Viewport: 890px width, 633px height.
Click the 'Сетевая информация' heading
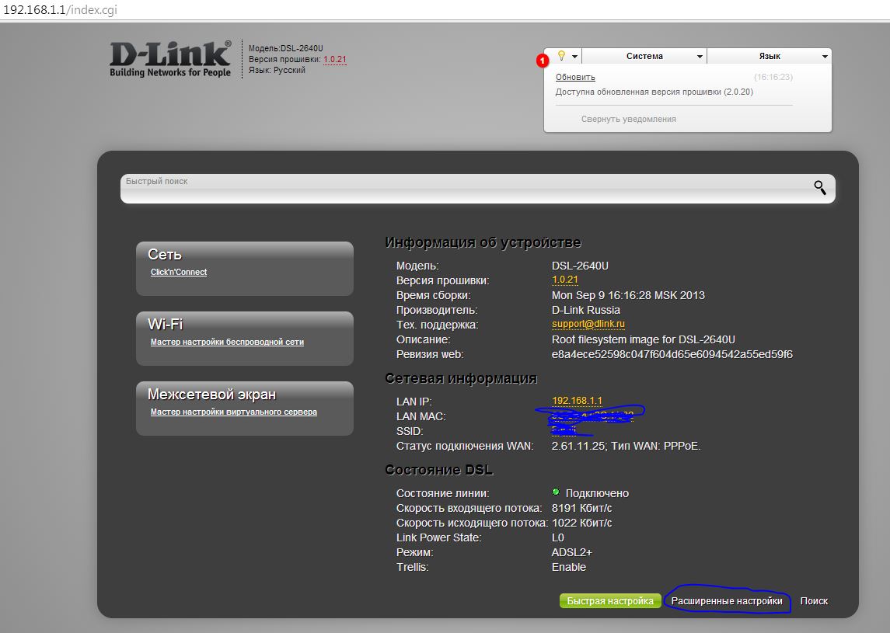coord(461,378)
